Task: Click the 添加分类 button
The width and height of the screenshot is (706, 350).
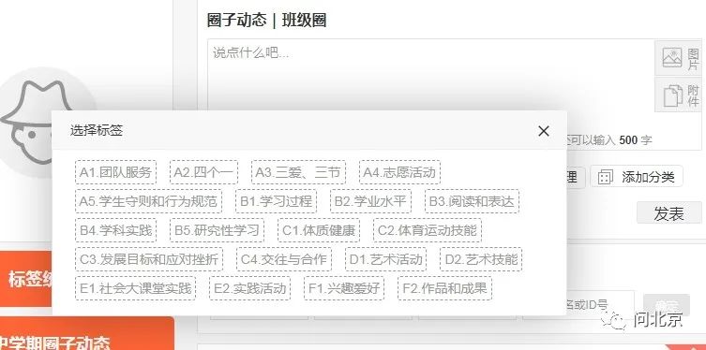Action: click(637, 177)
